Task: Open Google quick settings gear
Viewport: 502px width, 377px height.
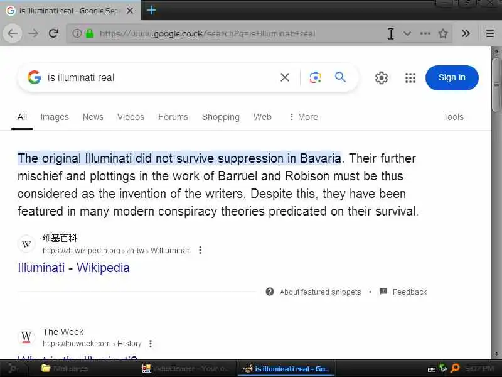Action: (x=381, y=77)
